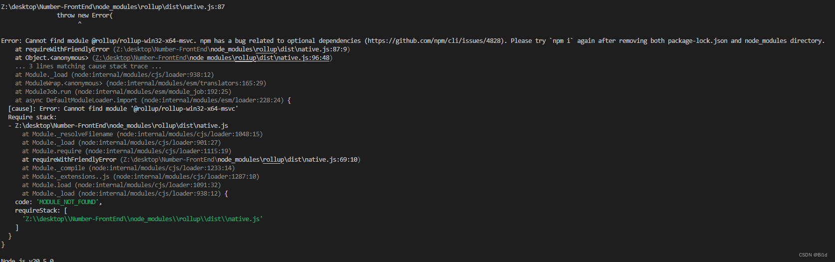835x262 pixels.
Task: Click the Module._resolveFilename stack line
Action: point(142,134)
